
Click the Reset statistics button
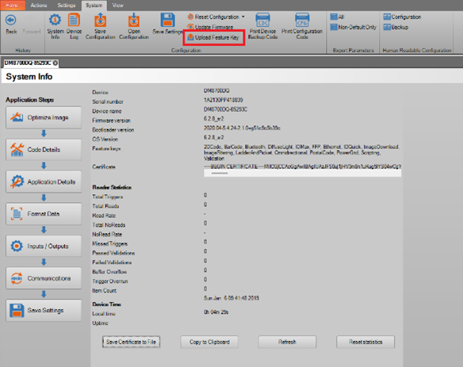[365, 342]
